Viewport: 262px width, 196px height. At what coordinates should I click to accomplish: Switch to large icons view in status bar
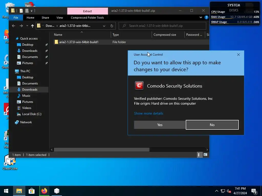coord(205,155)
